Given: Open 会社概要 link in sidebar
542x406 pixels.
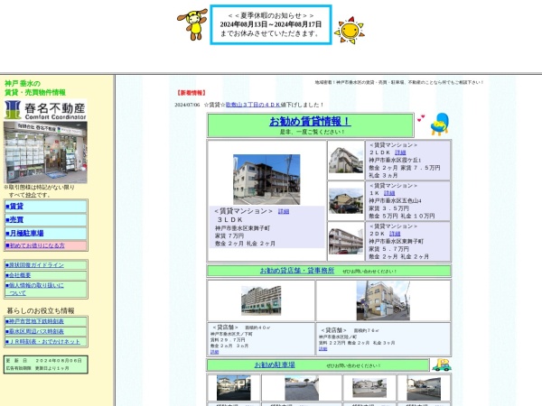Looking at the screenshot, I should (x=18, y=275).
